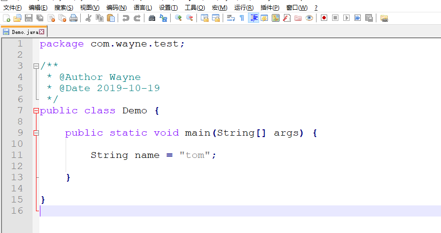Click the text "com.wayne.test;"
Viewport: 441px width, 233px height.
pyautogui.click(x=137, y=44)
